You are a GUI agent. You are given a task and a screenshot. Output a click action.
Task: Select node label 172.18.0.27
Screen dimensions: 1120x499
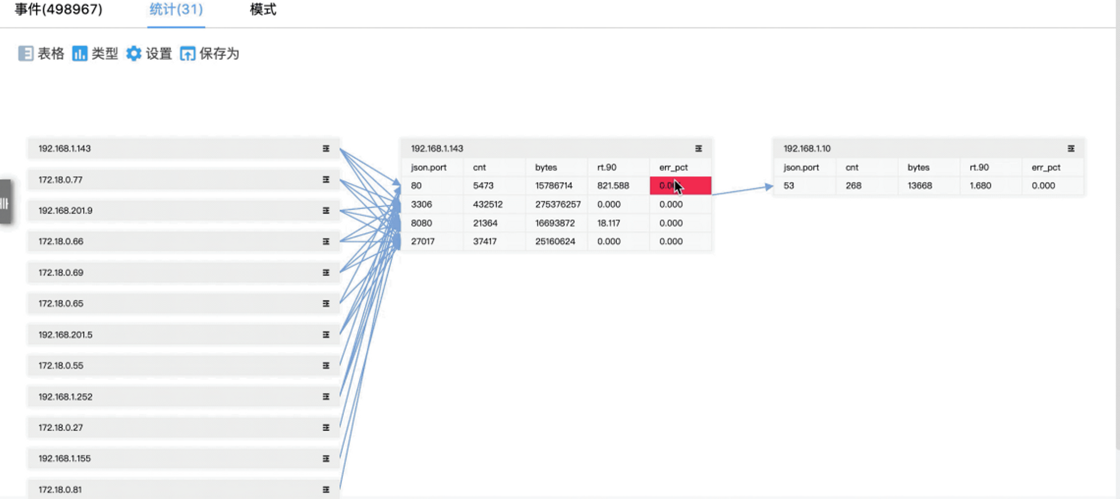point(60,428)
